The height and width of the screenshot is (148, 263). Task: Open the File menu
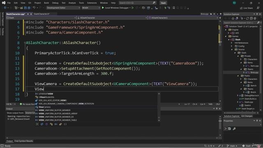(x=9, y=3)
